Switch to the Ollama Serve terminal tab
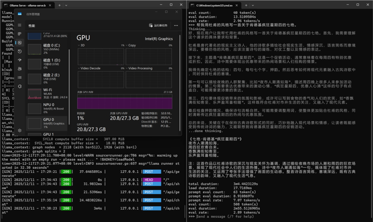 (28, 5)
